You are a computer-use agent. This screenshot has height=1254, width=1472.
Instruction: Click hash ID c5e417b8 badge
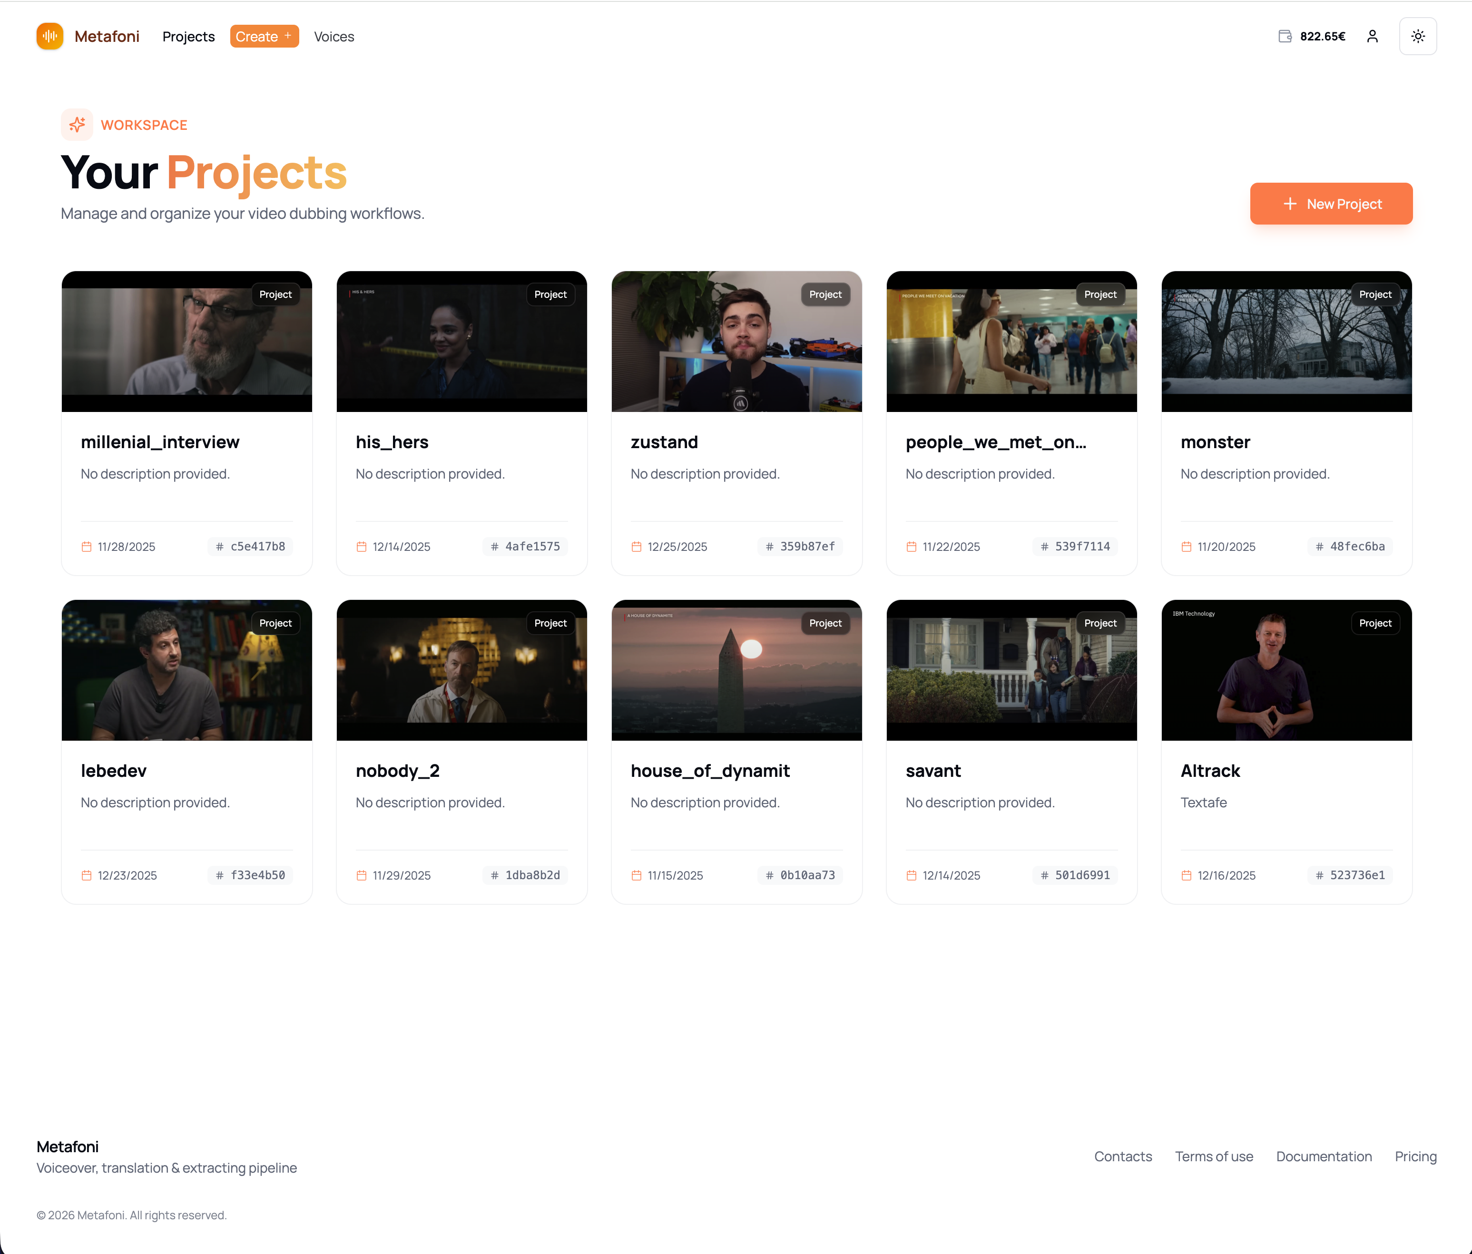coord(250,546)
